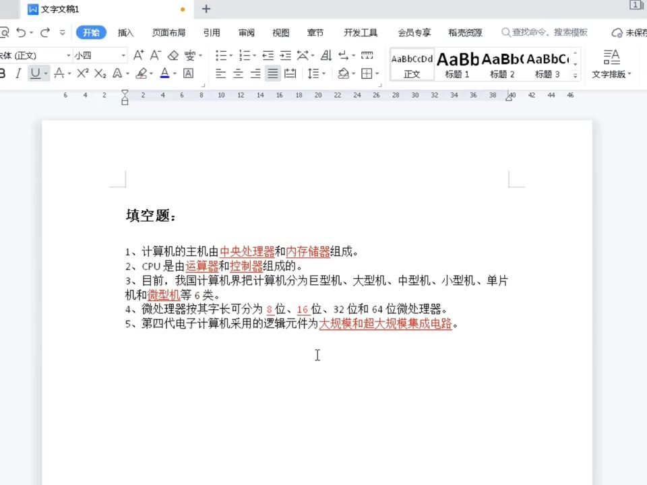The image size is (647, 485).
Task: Expand the font color dropdown arrow
Action: coord(175,73)
